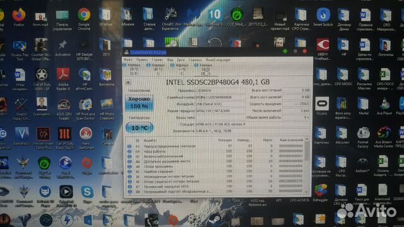Select the 30 °C disk E: tab
This screenshot has width=404, height=227.
(x=157, y=69)
